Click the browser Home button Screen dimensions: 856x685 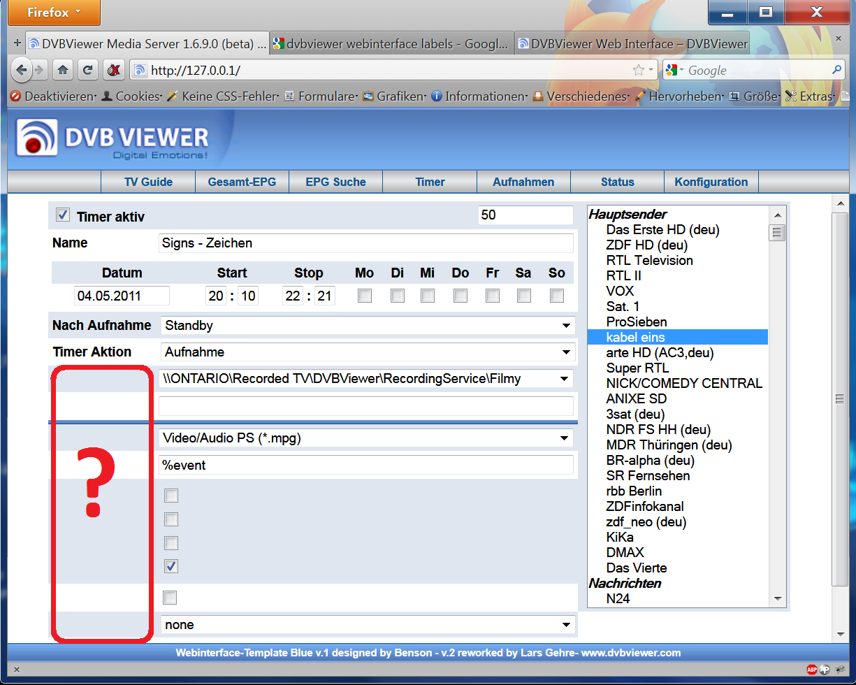(x=64, y=70)
